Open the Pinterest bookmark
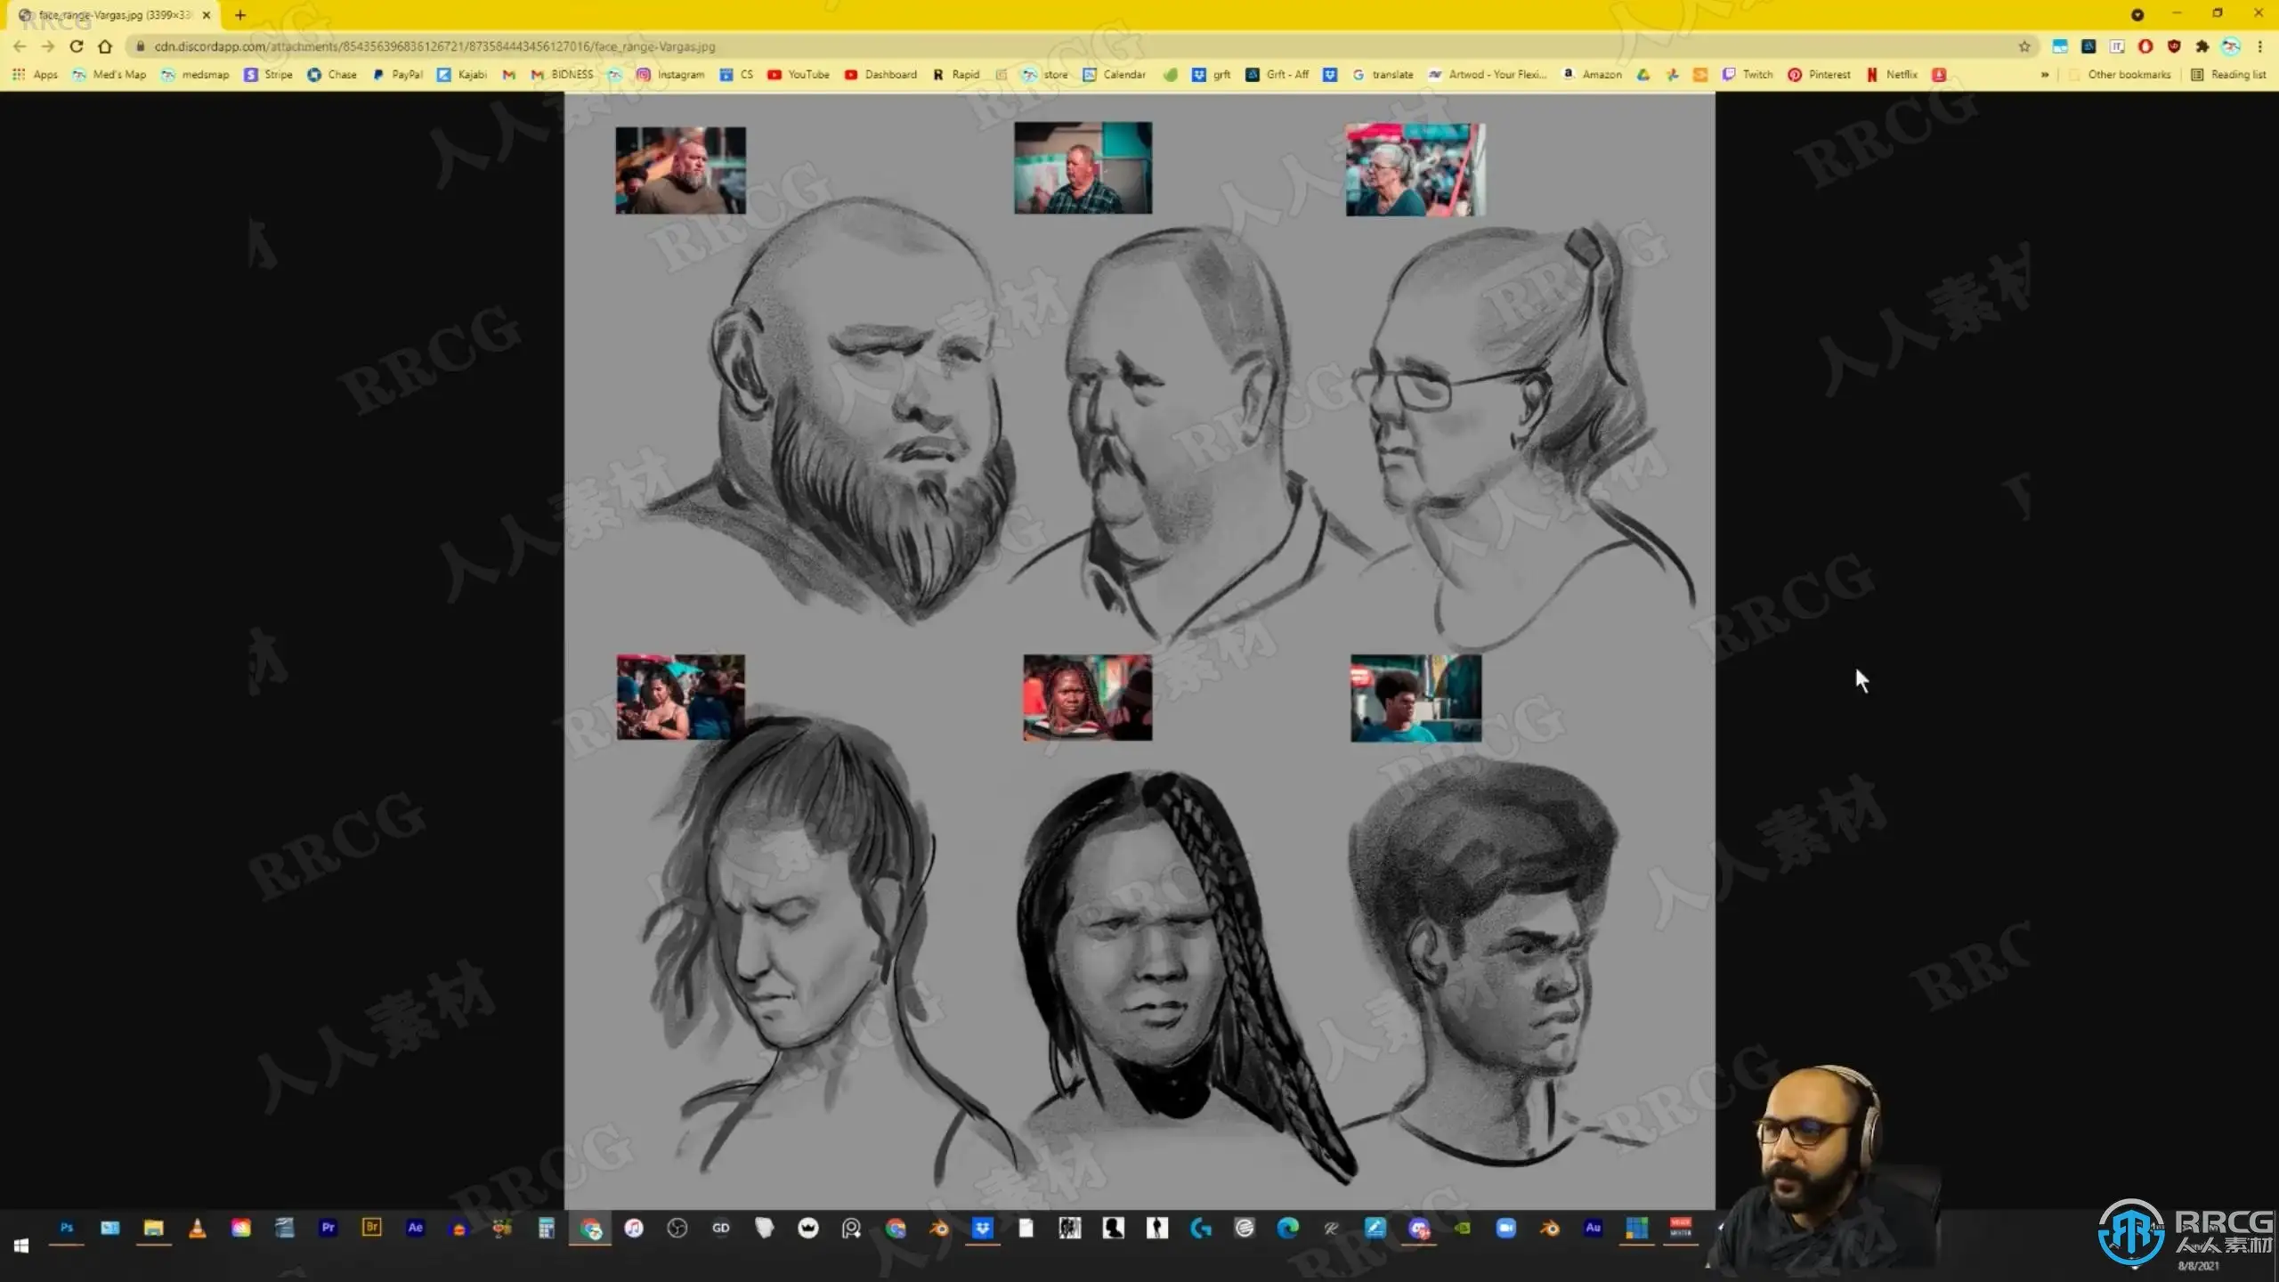Image resolution: width=2279 pixels, height=1282 pixels. point(1820,75)
